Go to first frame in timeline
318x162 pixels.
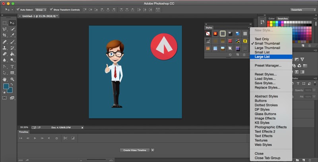pyautogui.click(x=21, y=138)
